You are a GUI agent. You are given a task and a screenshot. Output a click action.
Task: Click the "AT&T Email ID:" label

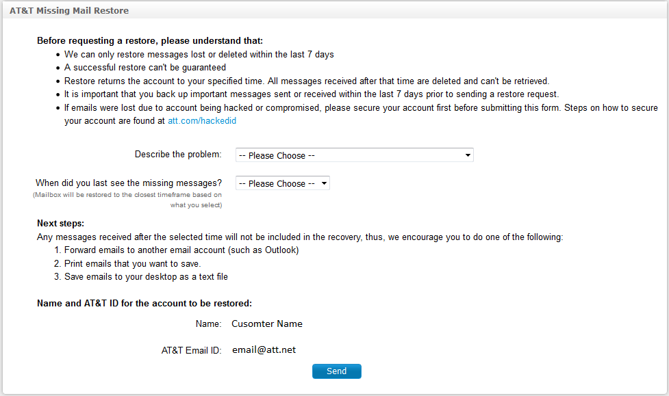(191, 350)
